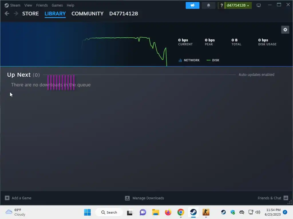Open Windows Security tray icon
This screenshot has width=293, height=219.
(x=233, y=212)
